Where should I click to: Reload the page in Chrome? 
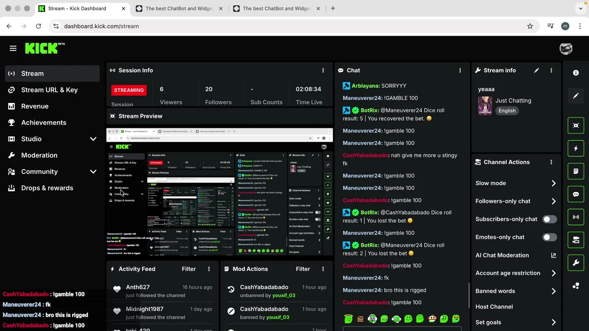[38, 26]
